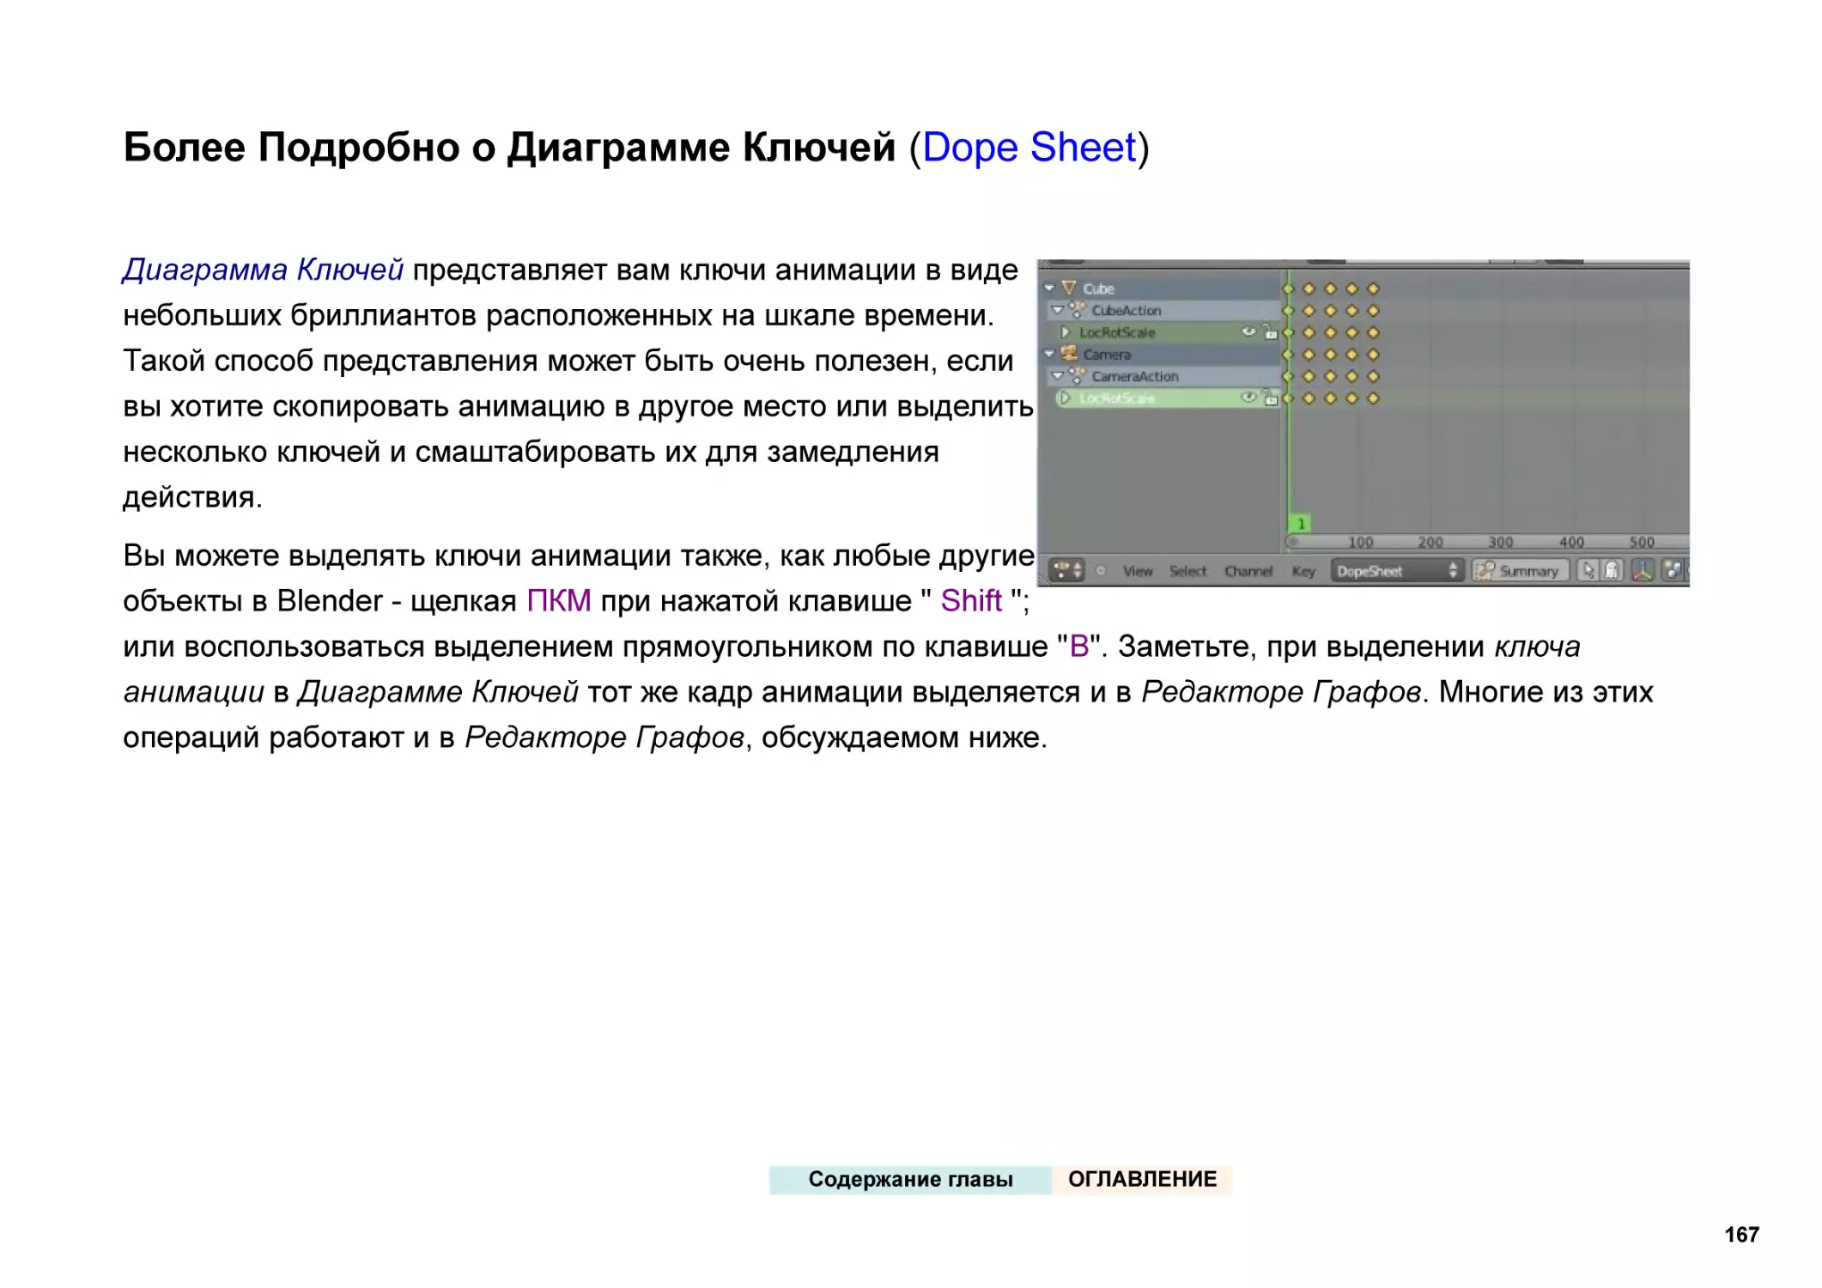The width and height of the screenshot is (1822, 1288).
Task: Open the editor type selector icon
Action: point(1067,570)
